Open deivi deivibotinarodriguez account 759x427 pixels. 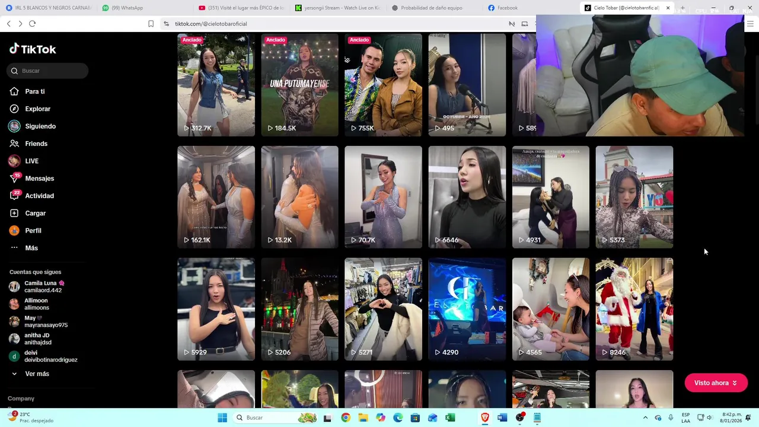[x=43, y=356]
